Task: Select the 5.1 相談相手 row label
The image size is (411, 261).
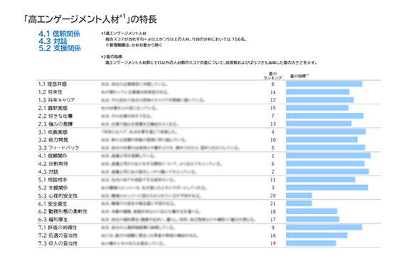Action: pos(53,179)
